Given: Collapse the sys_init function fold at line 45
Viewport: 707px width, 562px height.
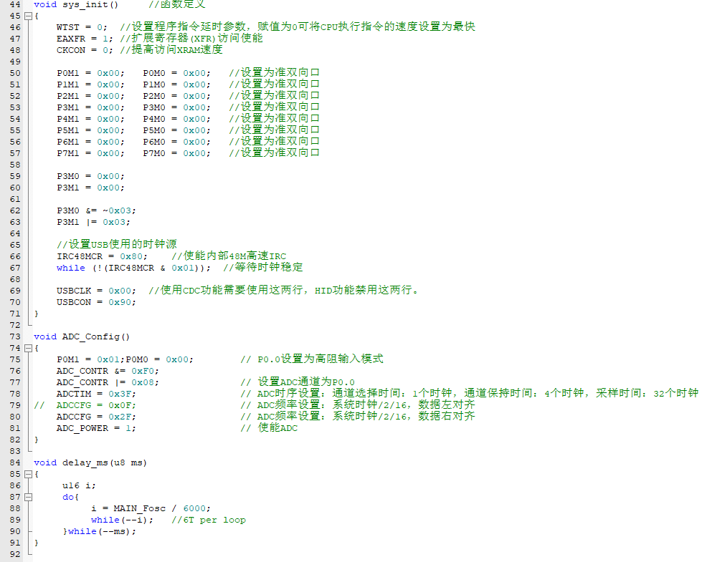Looking at the screenshot, I should 28,16.
